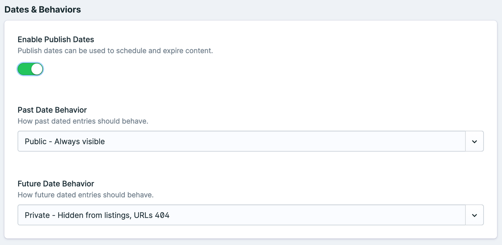Click the word 'Public' in the past dropdown
The image size is (502, 245).
[35, 141]
